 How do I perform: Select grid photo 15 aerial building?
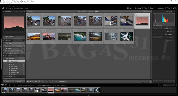tap(126, 36)
